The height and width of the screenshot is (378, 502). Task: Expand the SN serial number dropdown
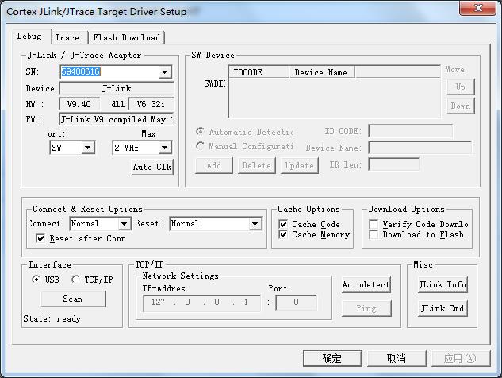click(165, 71)
